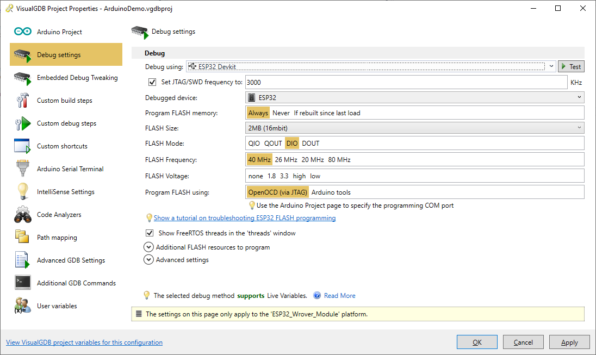This screenshot has width=596, height=355.
Task: Click the Custom build steps tools icon
Action: (22, 101)
